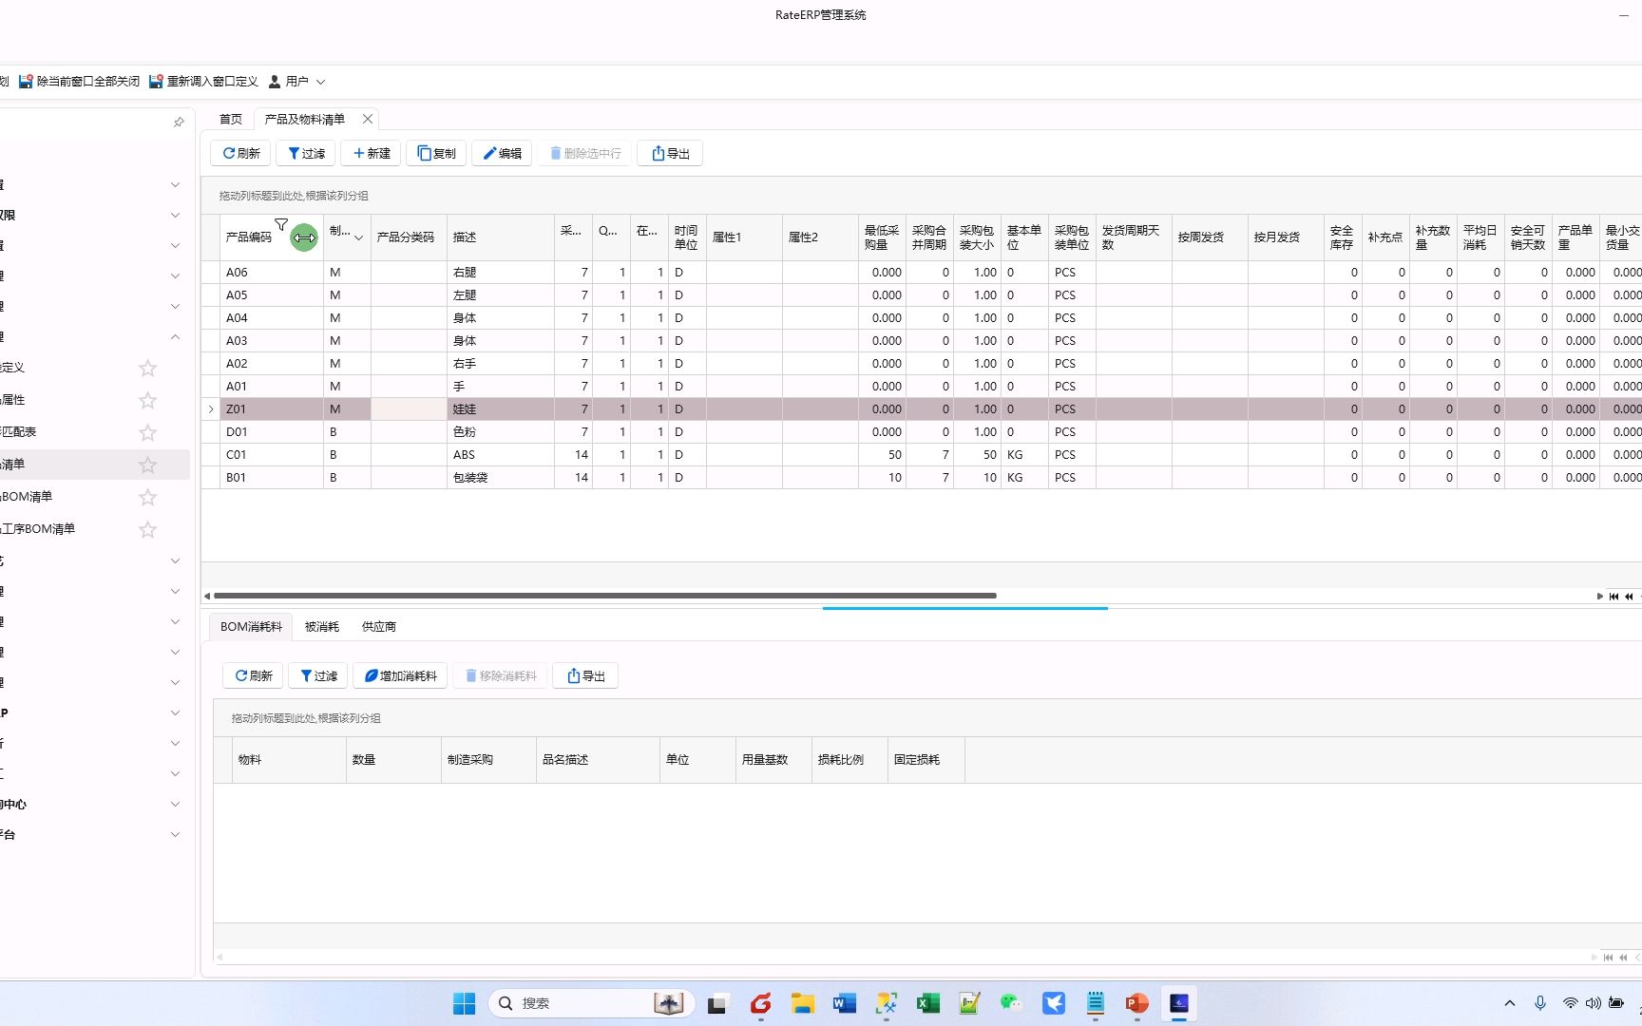1642x1026 pixels.
Task: Open the Sogou red G app on taskbar
Action: pos(760,1003)
